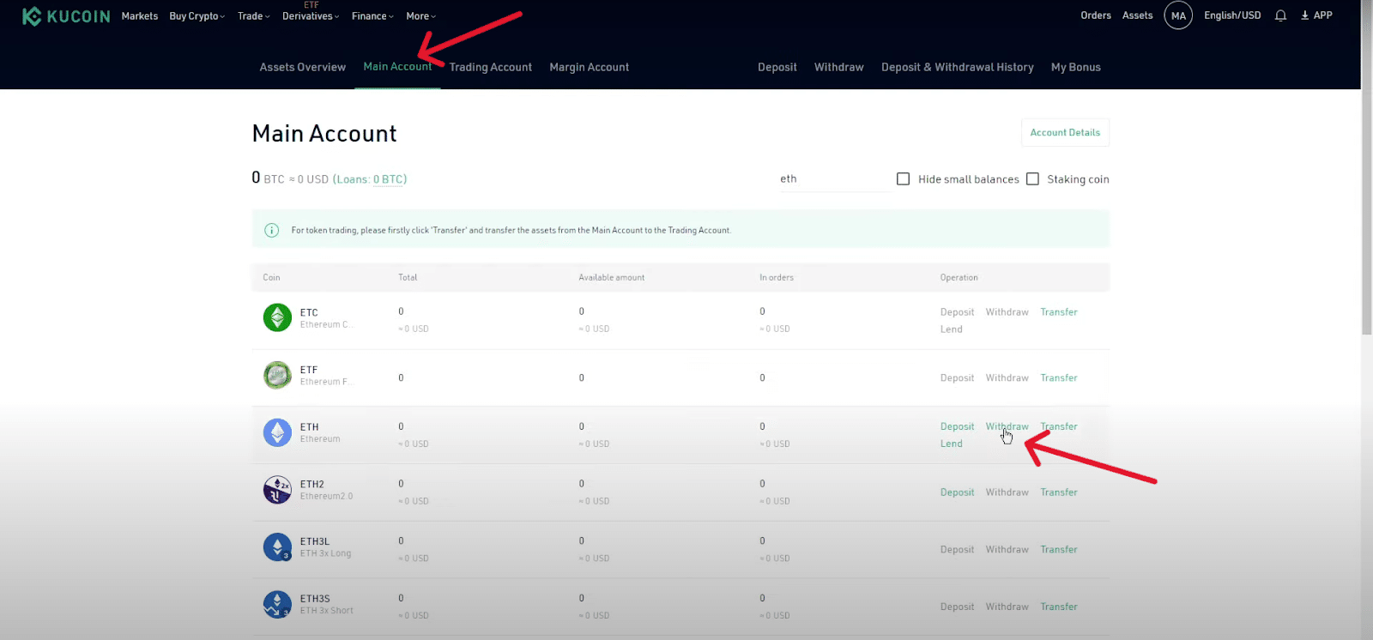
Task: Open the notifications bell icon
Action: click(x=1280, y=15)
